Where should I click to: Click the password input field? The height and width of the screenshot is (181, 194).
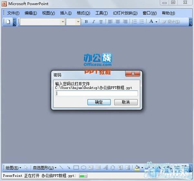[96, 93]
